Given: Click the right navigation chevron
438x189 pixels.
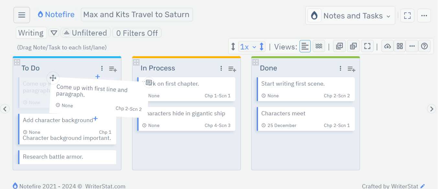Looking at the screenshot, I should pos(432,109).
